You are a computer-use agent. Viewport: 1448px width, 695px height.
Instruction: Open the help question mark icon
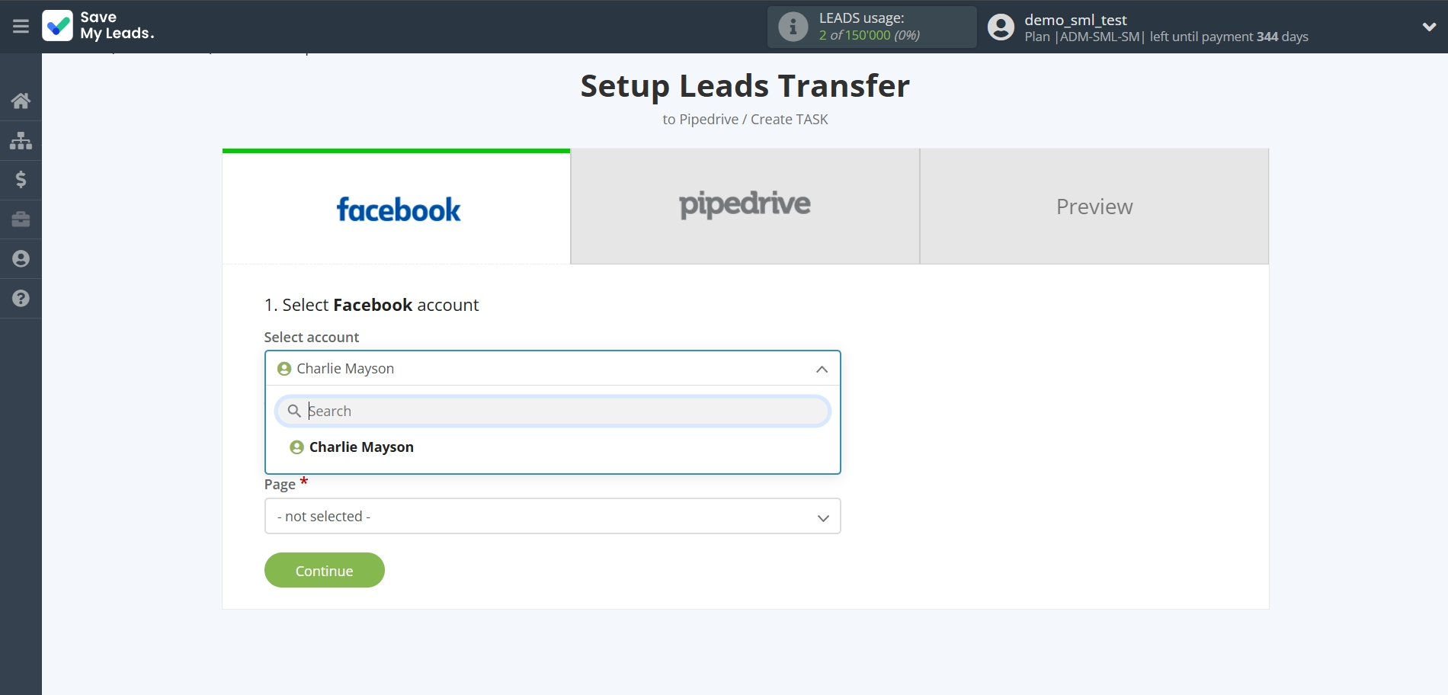pyautogui.click(x=21, y=298)
